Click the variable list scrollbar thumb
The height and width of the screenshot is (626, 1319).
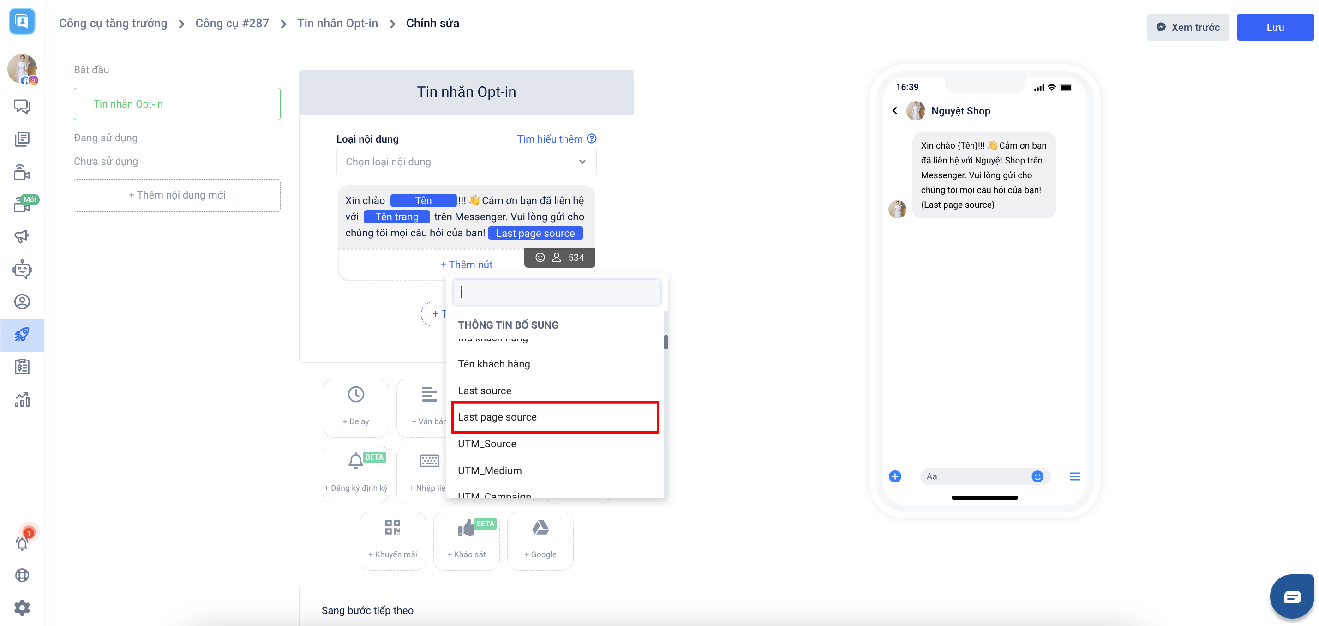[665, 342]
